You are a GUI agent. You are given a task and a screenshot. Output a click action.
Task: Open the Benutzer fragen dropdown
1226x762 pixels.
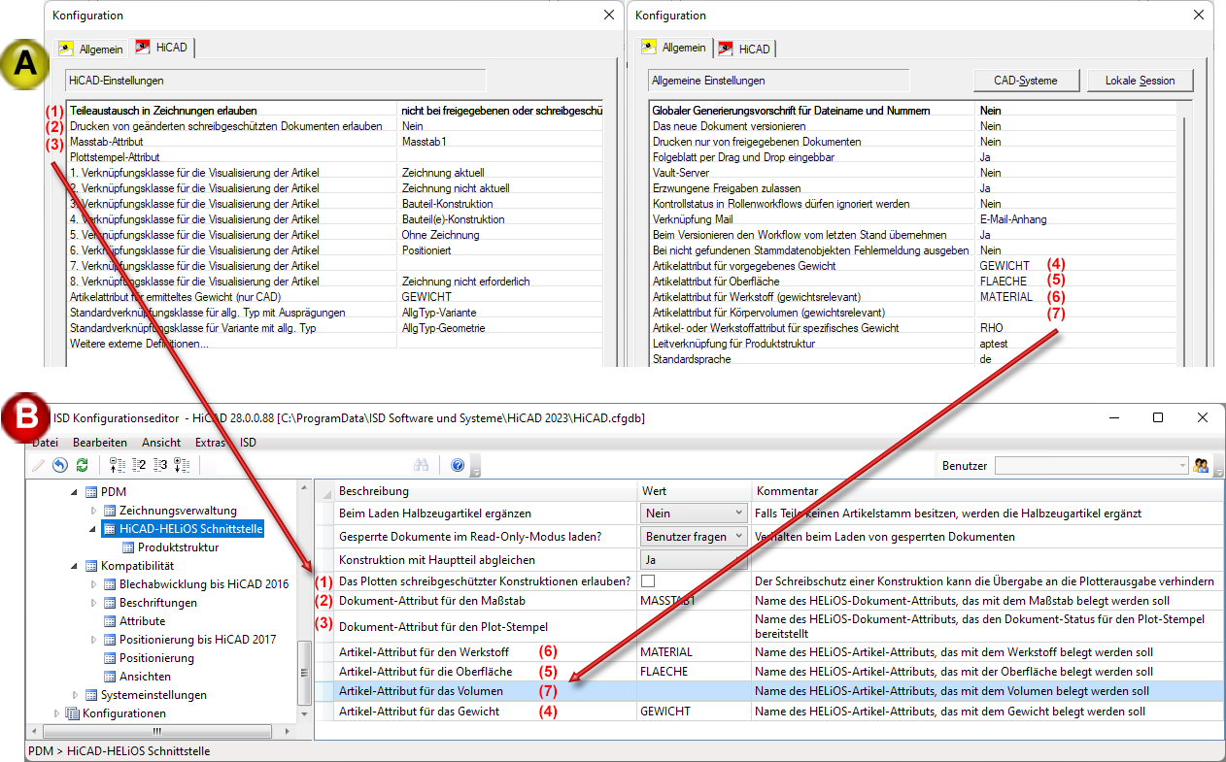694,536
